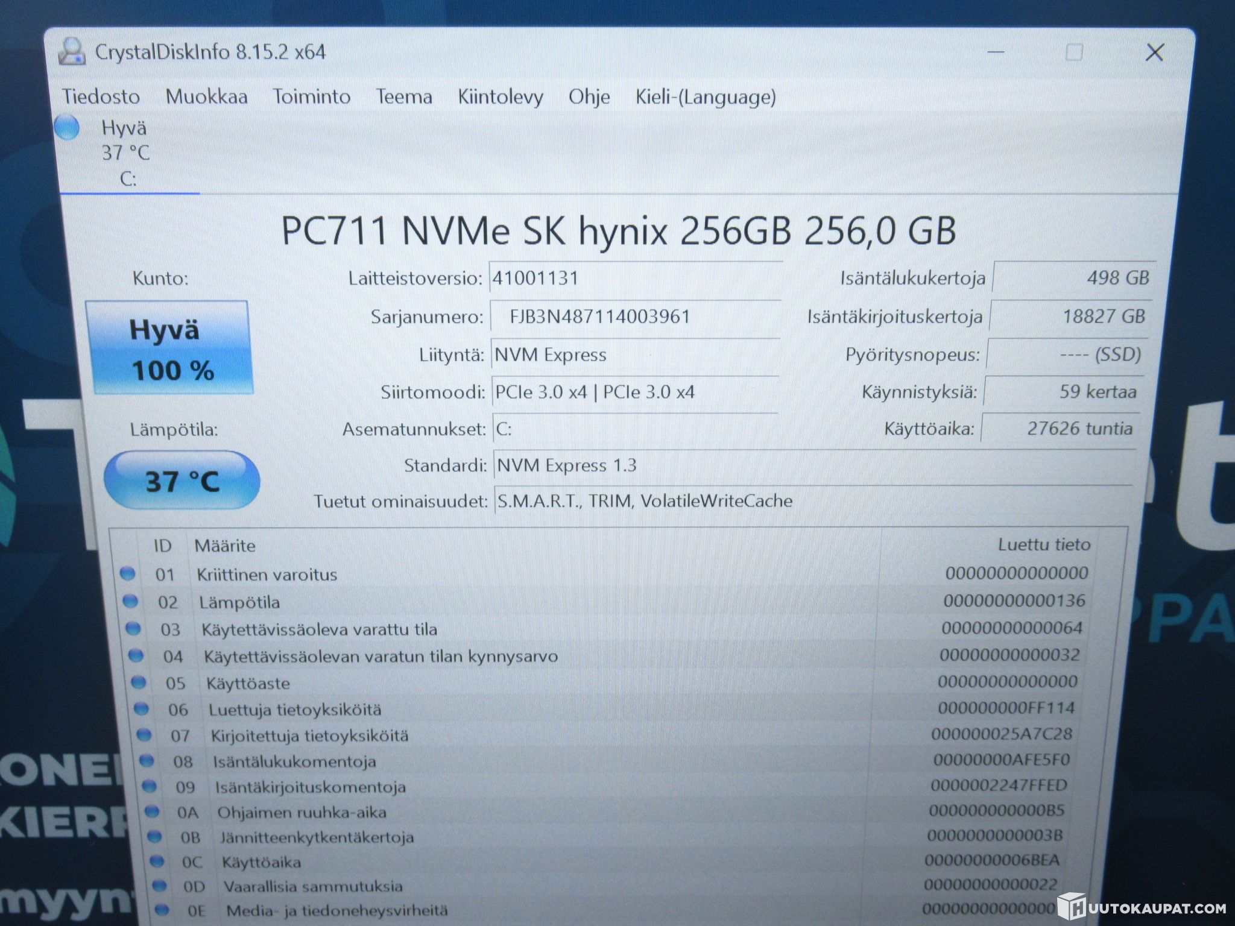Select the Lämpötila attribute row in list
Image resolution: width=1235 pixels, height=926 pixels.
tap(605, 601)
